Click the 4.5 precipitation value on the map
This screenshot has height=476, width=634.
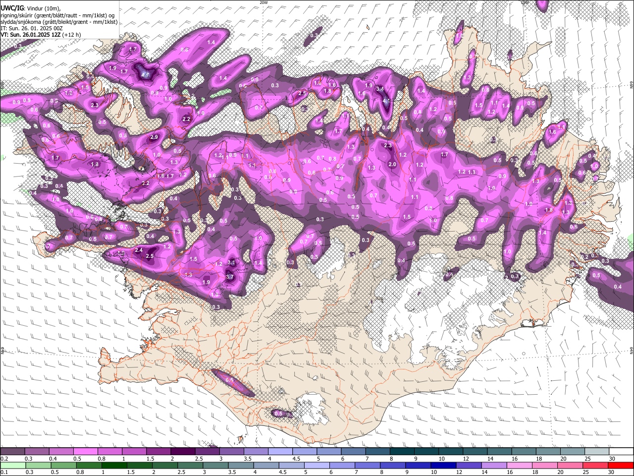coord(145,74)
